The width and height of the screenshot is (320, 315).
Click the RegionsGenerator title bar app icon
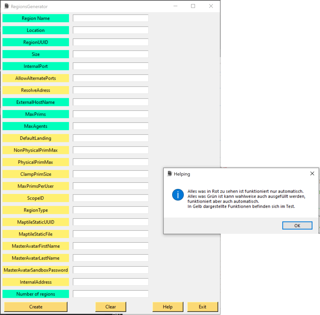(6, 6)
